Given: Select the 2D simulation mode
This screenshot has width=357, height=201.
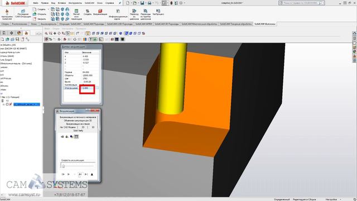Looking at the screenshot, I should click(83, 127).
